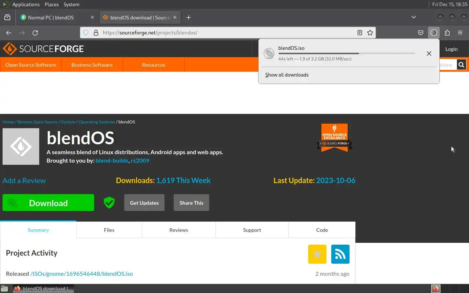Click the SourceForge logo
Screen dimensions: 469x293
pyautogui.click(x=43, y=49)
